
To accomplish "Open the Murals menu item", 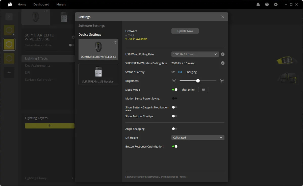I will click(x=61, y=4).
